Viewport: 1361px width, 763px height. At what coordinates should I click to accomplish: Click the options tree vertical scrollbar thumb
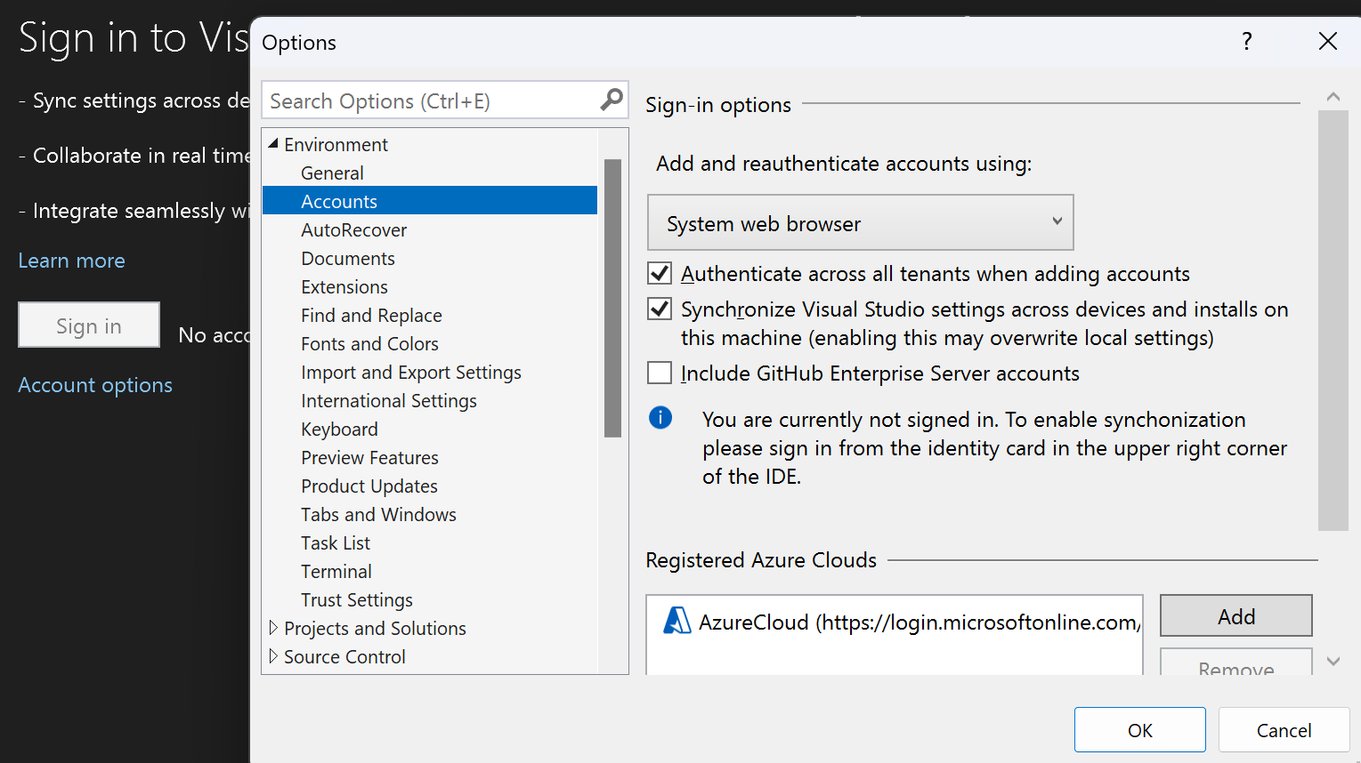tap(612, 298)
